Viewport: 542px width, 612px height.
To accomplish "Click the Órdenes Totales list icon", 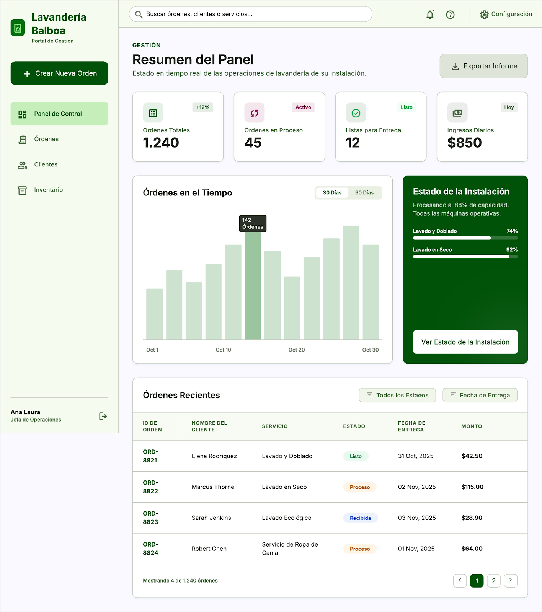I will pos(153,113).
